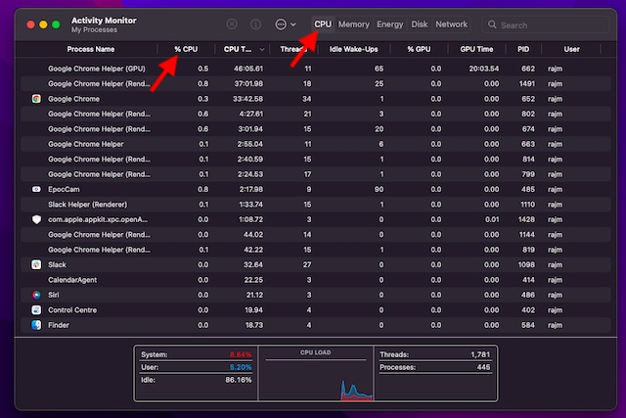Click the User percentage 5.20%

(x=241, y=367)
